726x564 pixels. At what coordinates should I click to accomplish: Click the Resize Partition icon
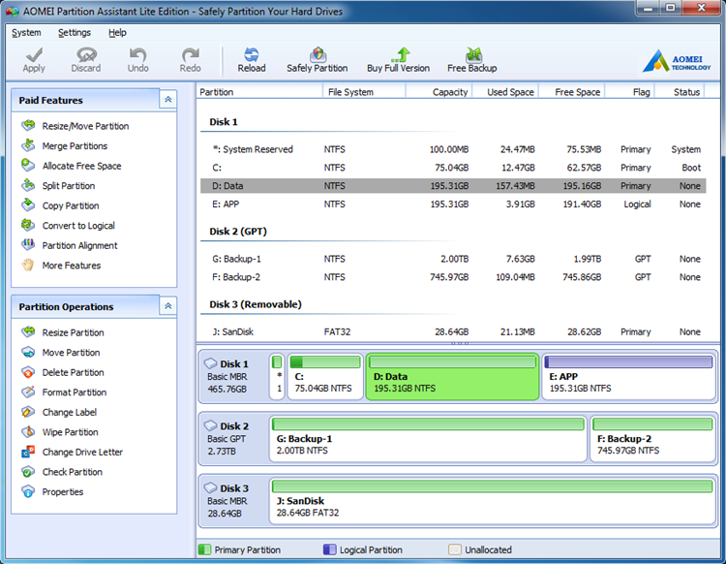(x=28, y=331)
